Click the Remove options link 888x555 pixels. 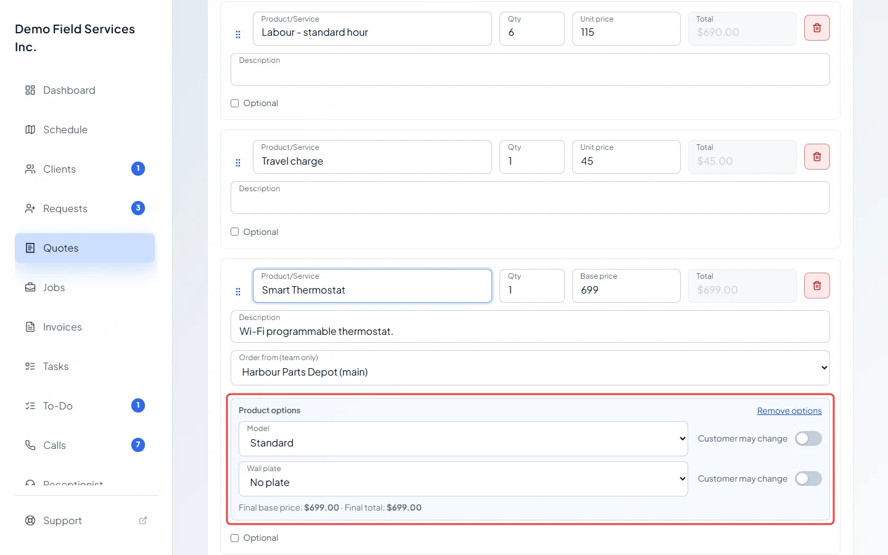[789, 411]
